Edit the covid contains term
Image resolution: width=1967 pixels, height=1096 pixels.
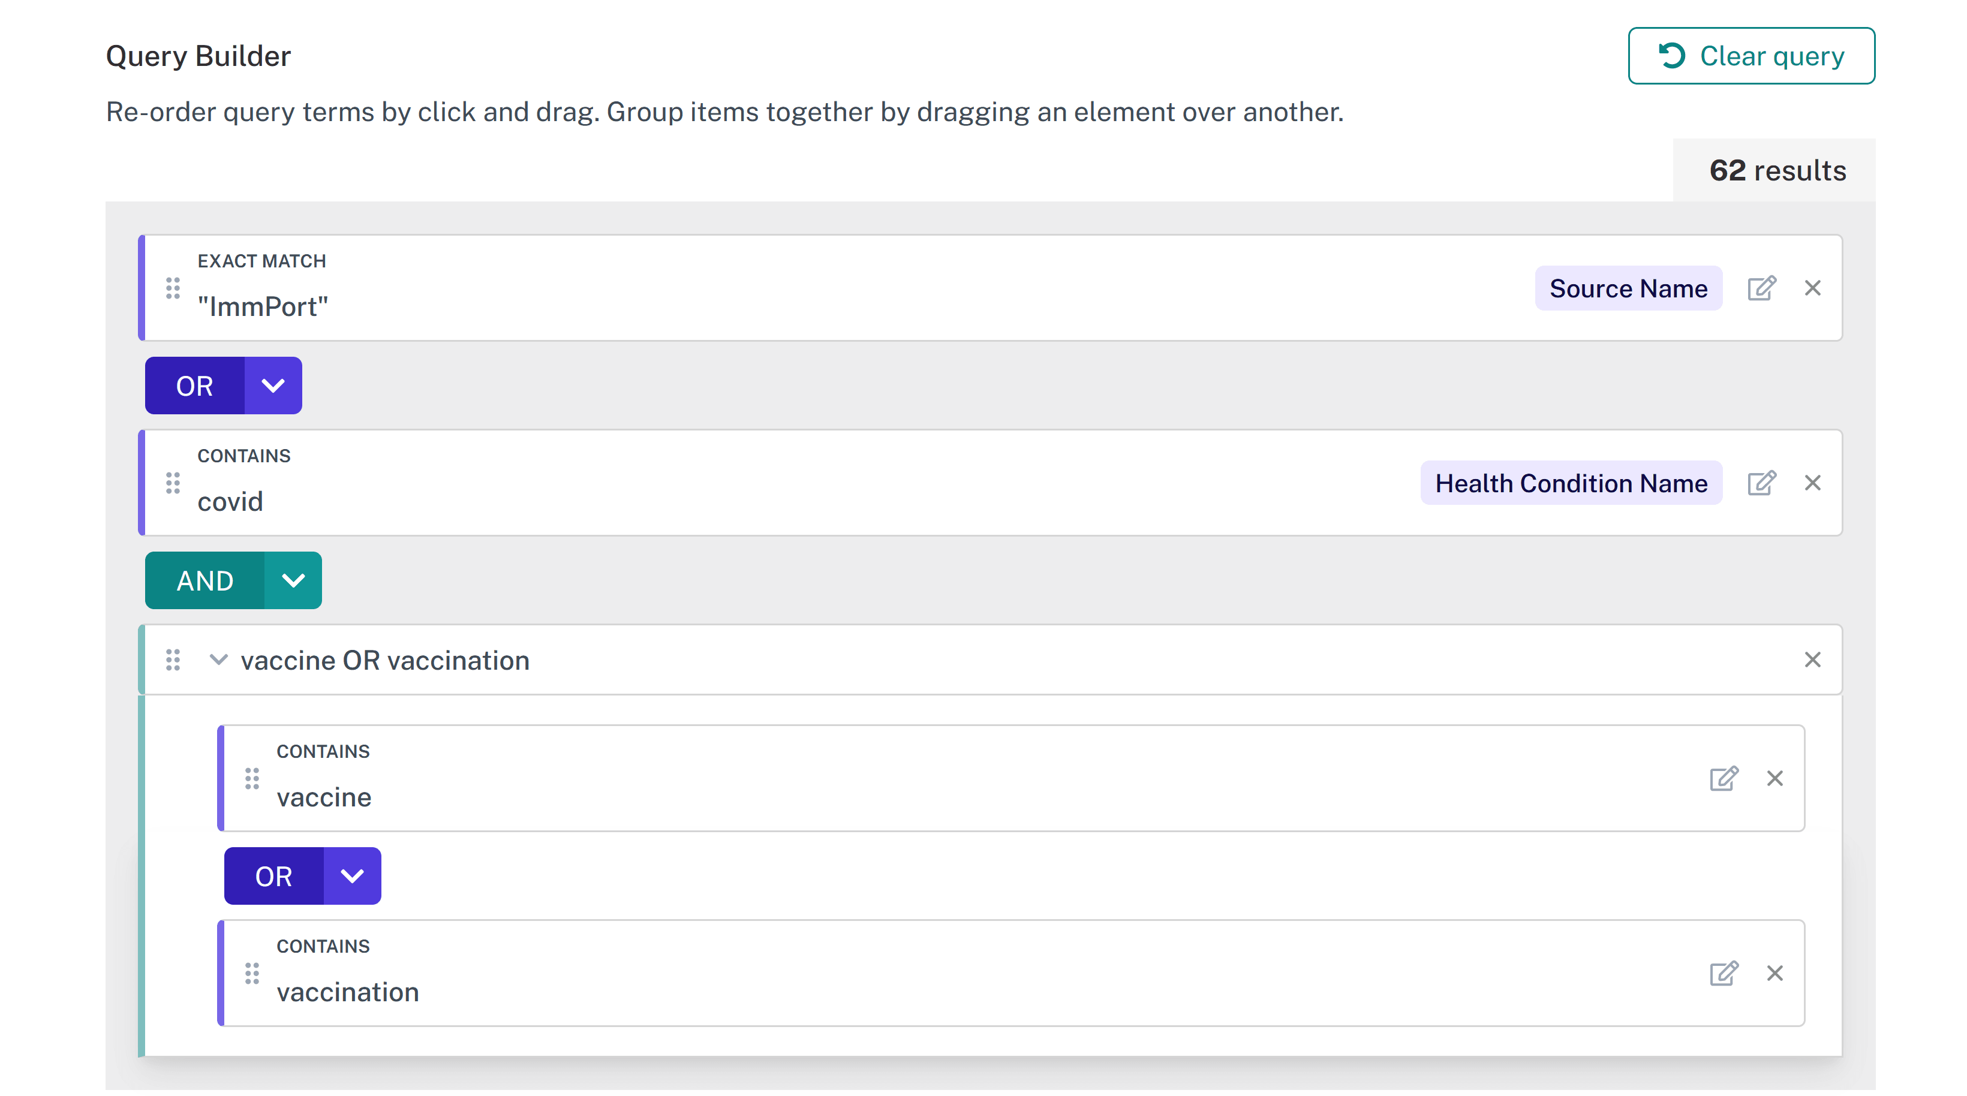[x=1761, y=483]
